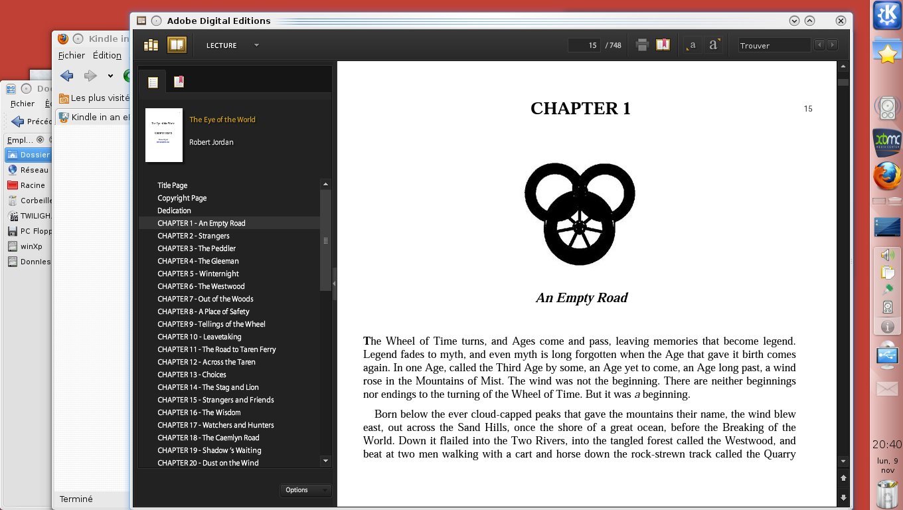
Task: Decrease text size with the small 'a' icon
Action: click(x=693, y=45)
